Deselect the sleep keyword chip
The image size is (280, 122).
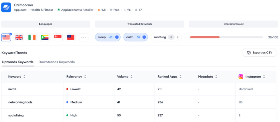coord(117,37)
